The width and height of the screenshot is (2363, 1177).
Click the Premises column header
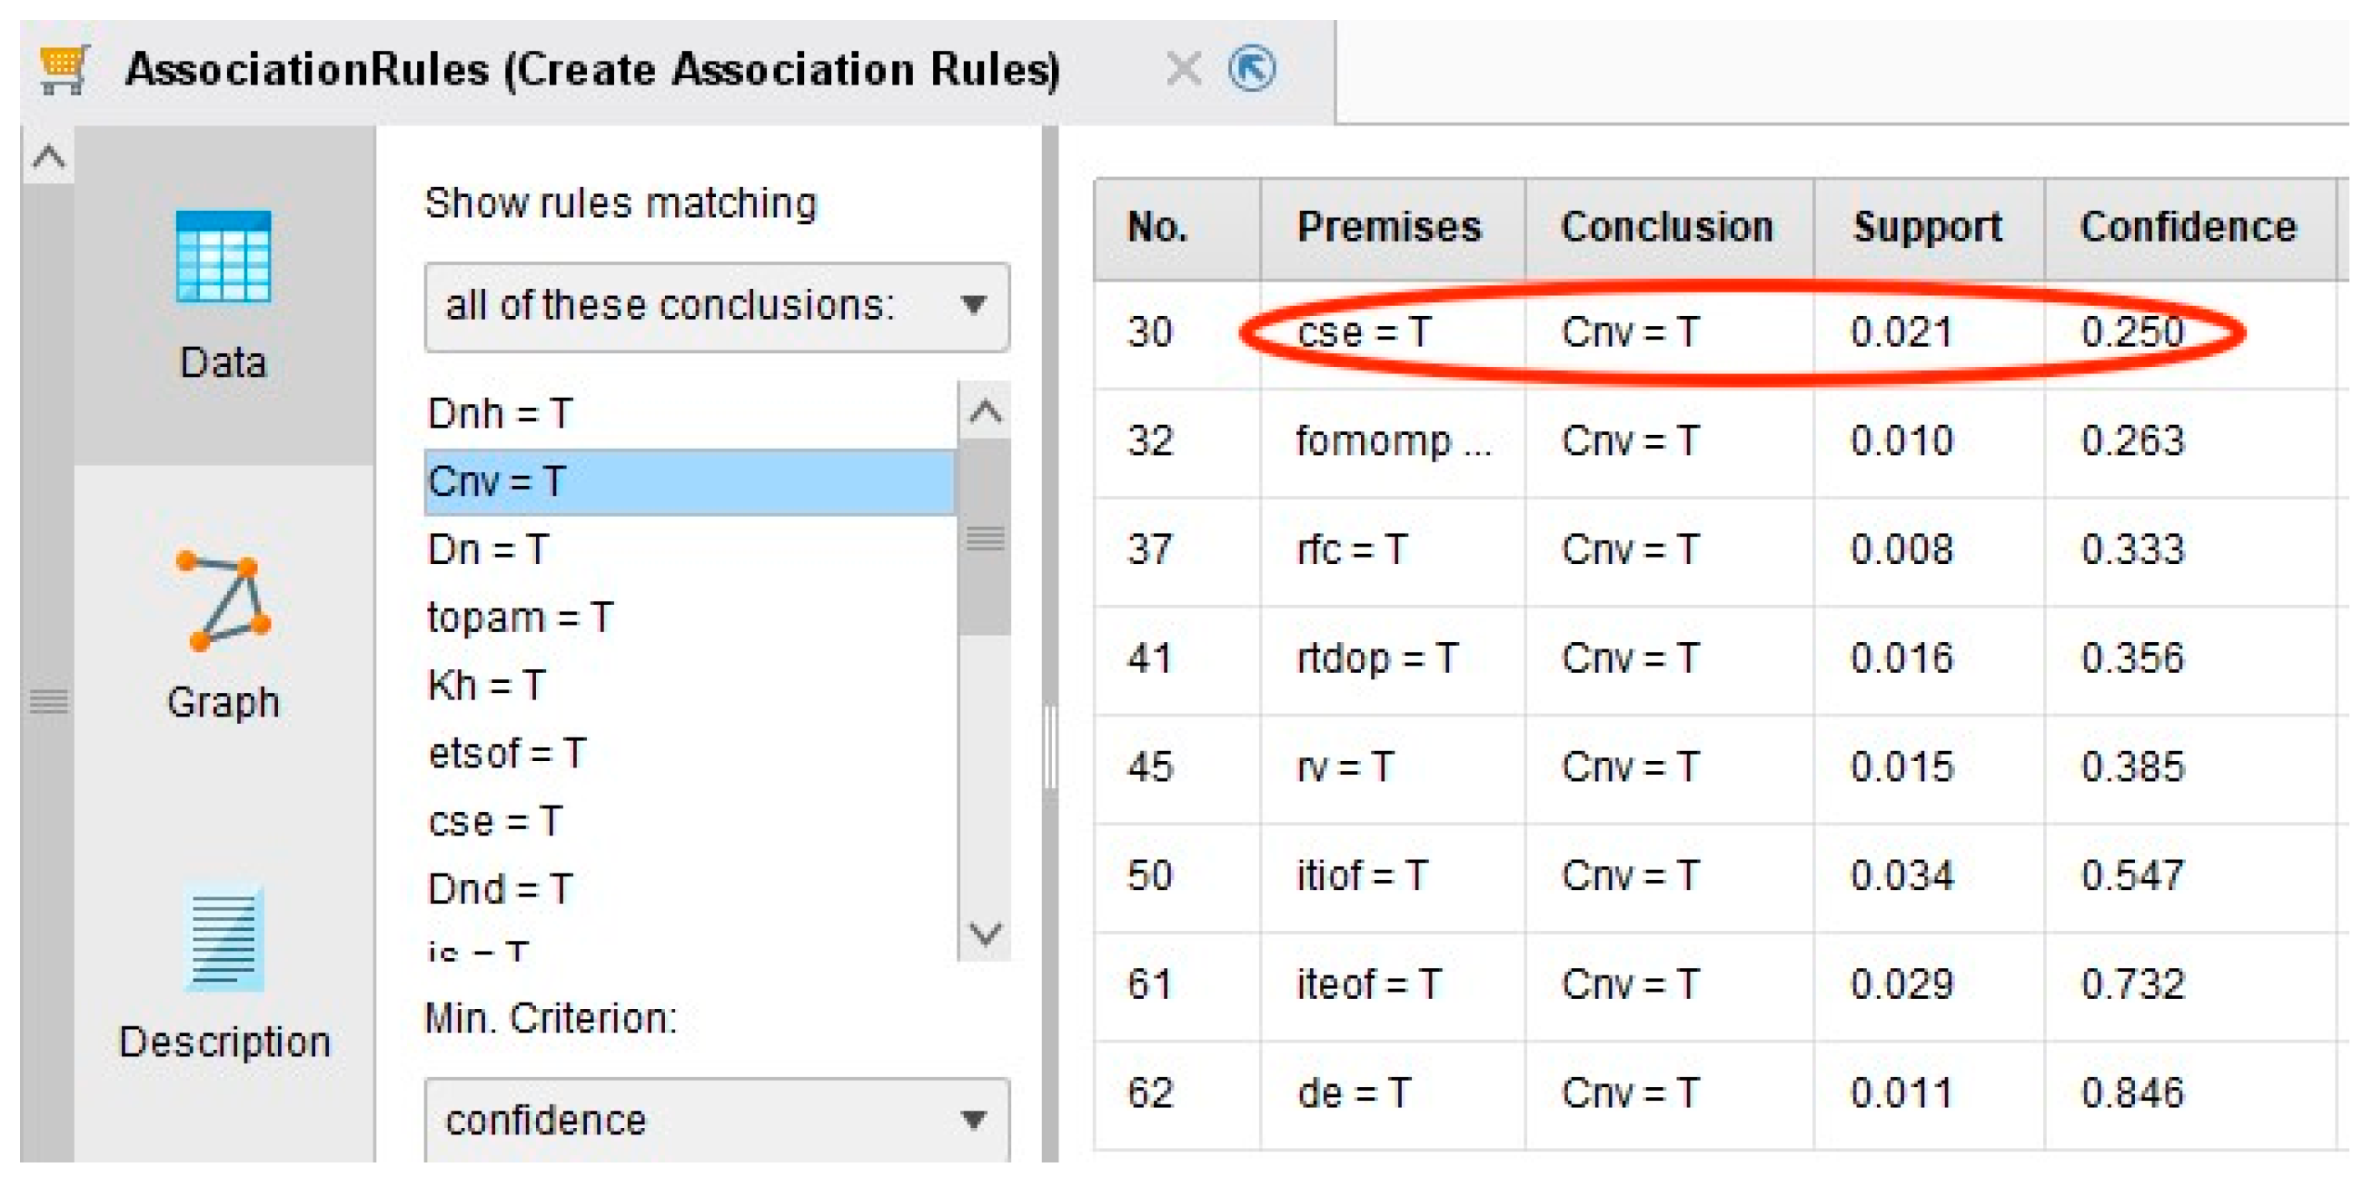point(1389,227)
